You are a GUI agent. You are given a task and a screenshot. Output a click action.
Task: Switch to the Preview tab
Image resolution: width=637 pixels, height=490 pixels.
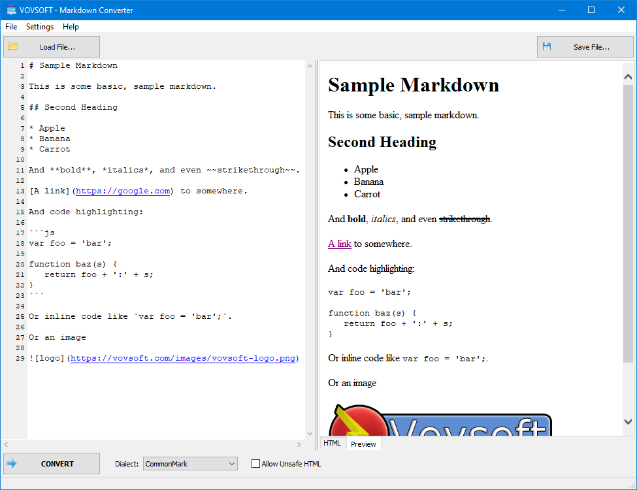click(x=363, y=444)
